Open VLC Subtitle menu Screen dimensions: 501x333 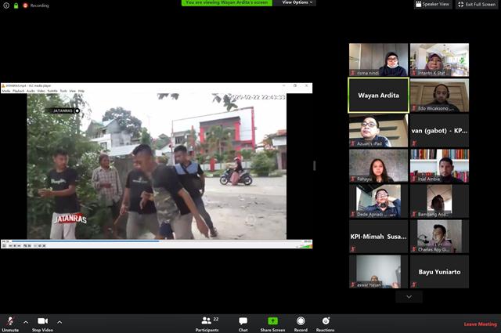point(52,91)
